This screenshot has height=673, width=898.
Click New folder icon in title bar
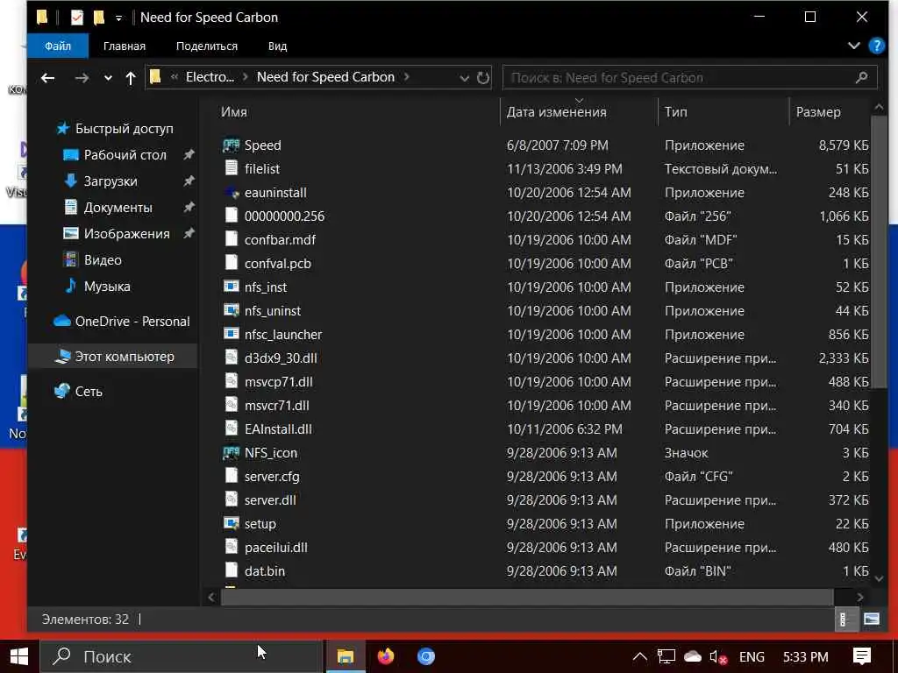coord(99,18)
